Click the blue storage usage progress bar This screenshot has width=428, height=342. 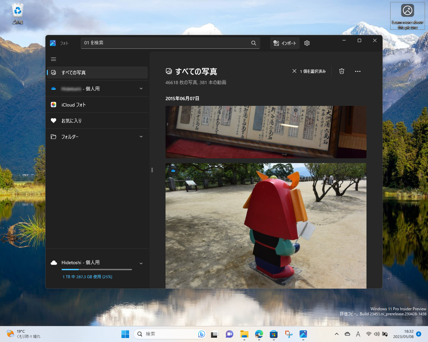tap(70, 270)
